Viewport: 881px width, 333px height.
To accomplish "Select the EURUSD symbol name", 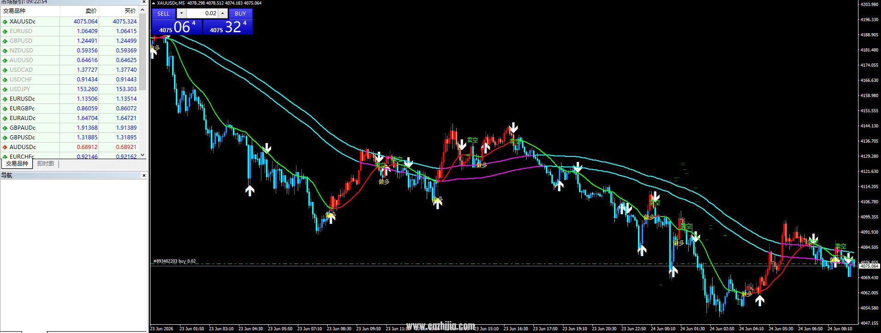I will click(21, 31).
